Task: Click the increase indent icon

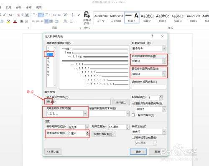Action: tap(59, 15)
